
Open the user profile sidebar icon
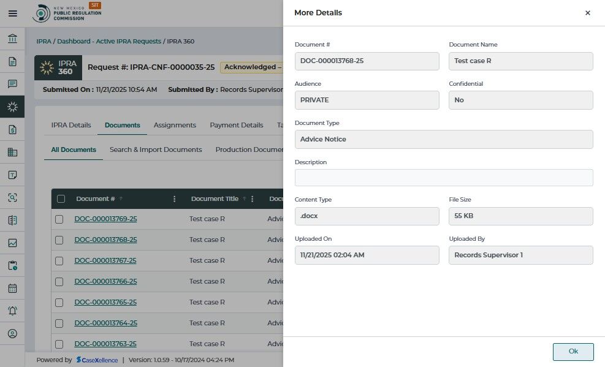coord(12,333)
